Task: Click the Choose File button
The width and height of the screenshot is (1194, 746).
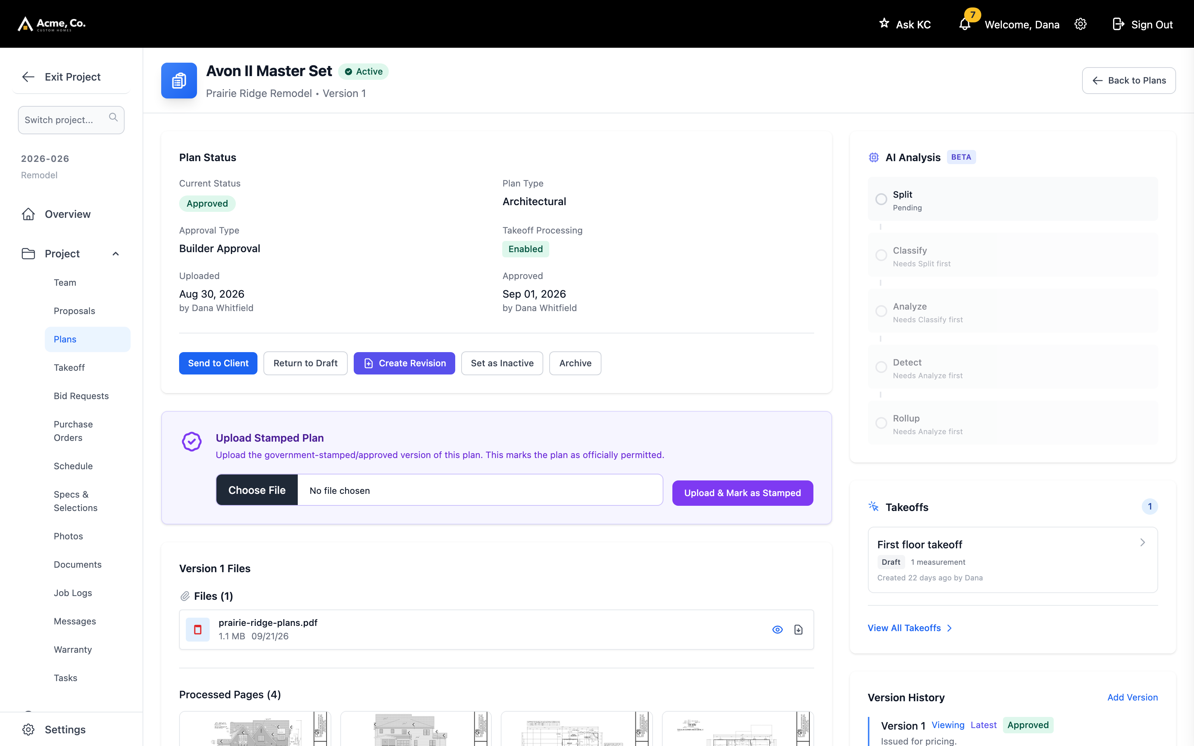Action: [x=257, y=490]
